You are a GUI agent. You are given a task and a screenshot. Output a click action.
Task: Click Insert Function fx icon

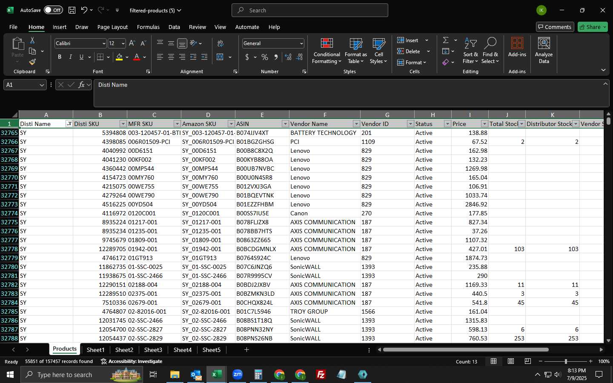(x=81, y=85)
